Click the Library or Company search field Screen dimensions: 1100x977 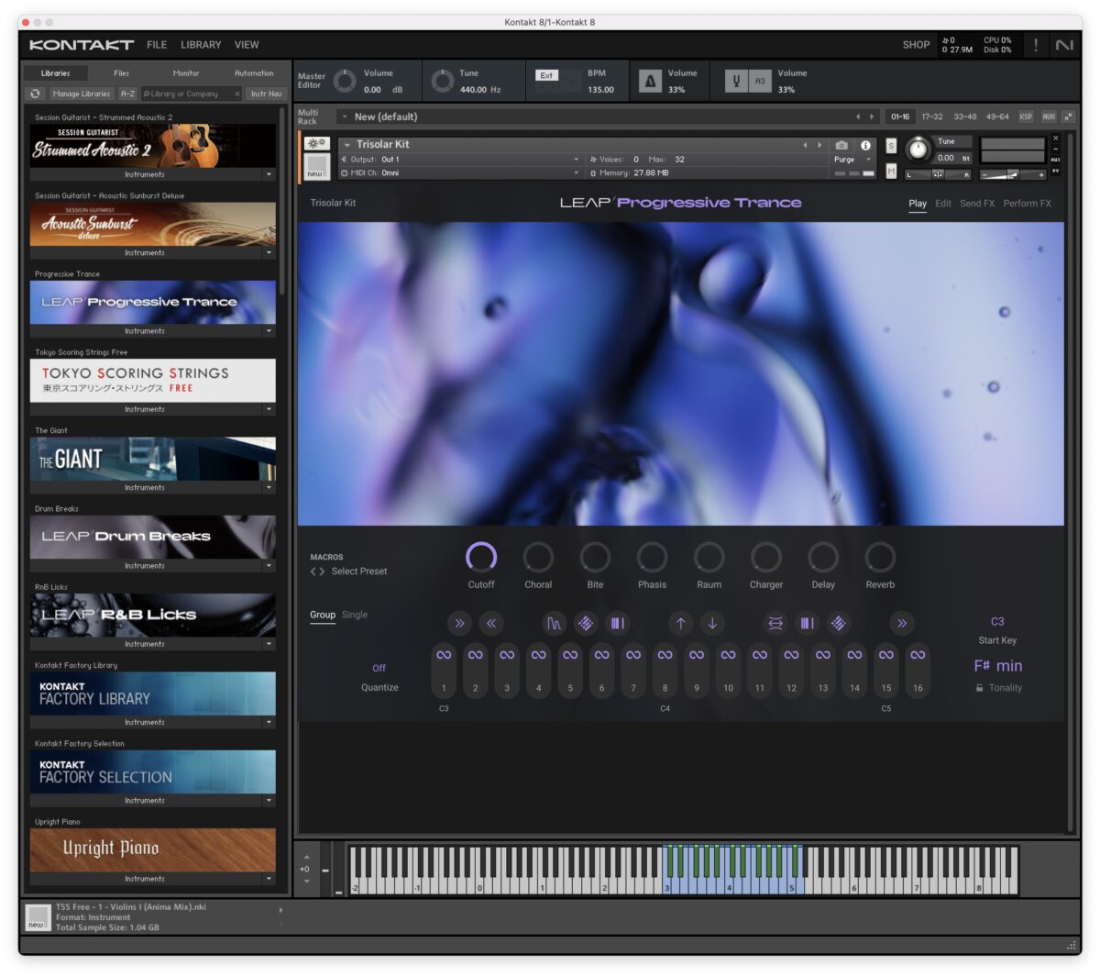[191, 94]
